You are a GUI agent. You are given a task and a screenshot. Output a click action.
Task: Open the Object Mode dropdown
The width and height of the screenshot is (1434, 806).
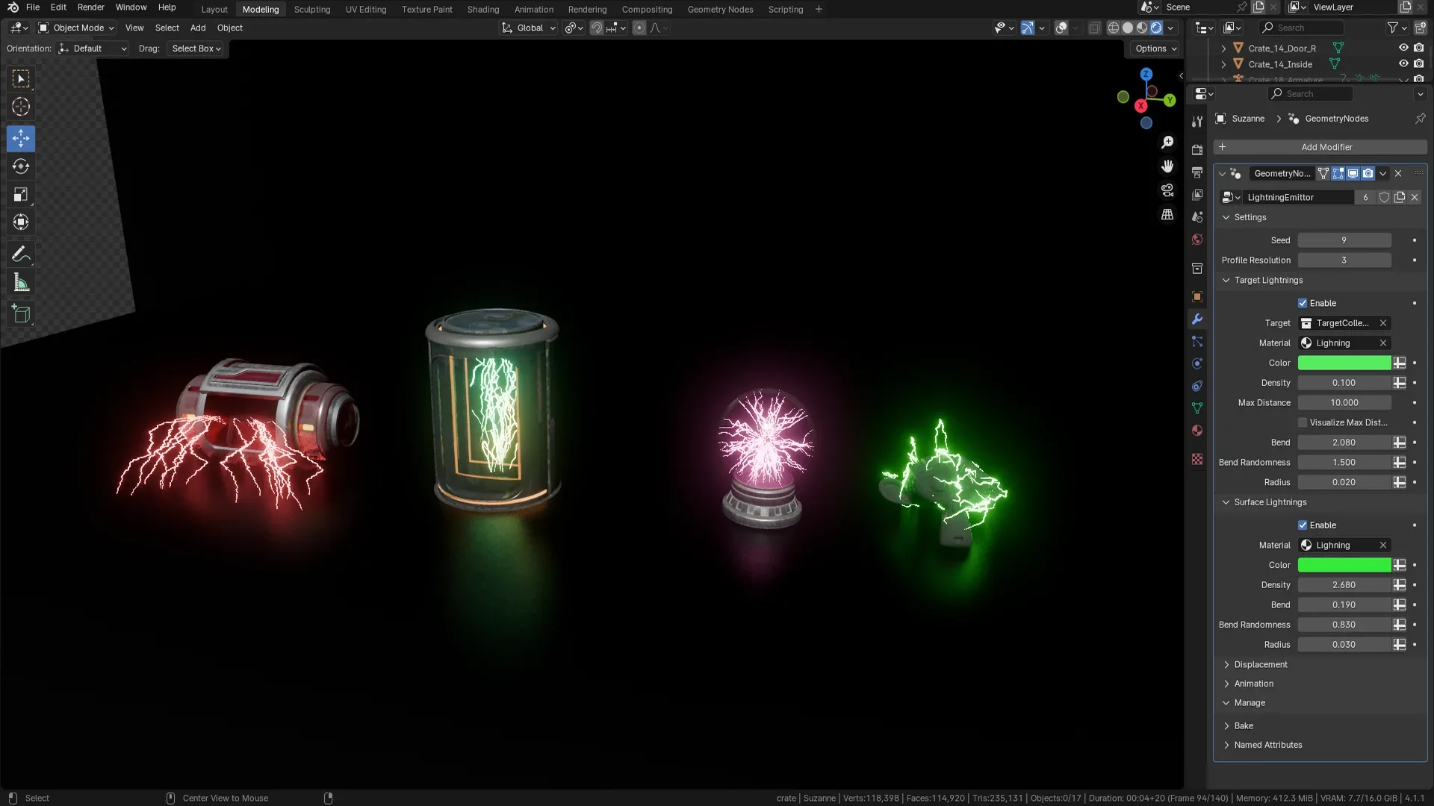click(75, 28)
